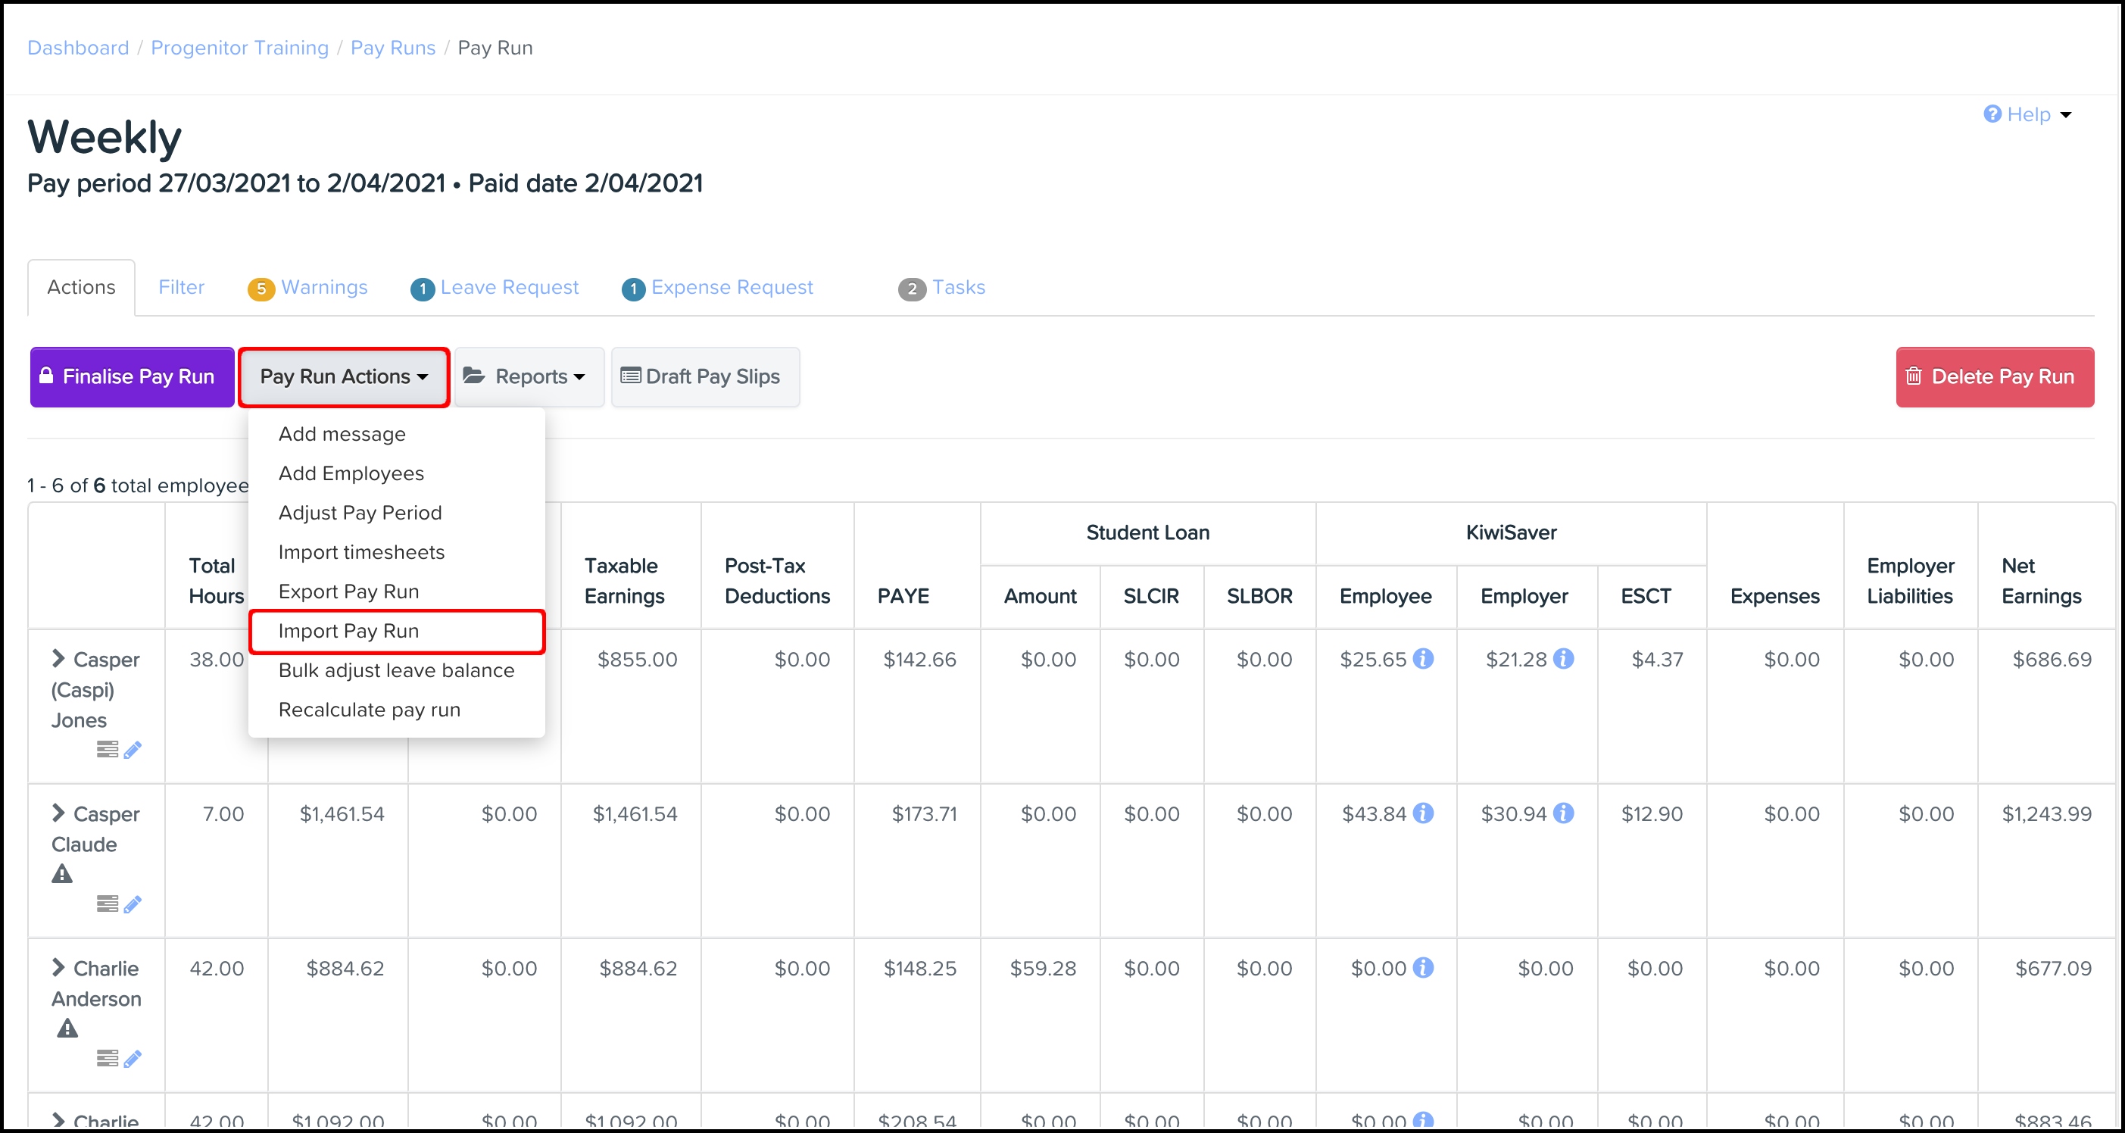Expand the Casper Claude employee row
Screen dimensions: 2125x1133
click(x=58, y=813)
